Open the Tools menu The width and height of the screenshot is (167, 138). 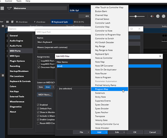(19, 1)
